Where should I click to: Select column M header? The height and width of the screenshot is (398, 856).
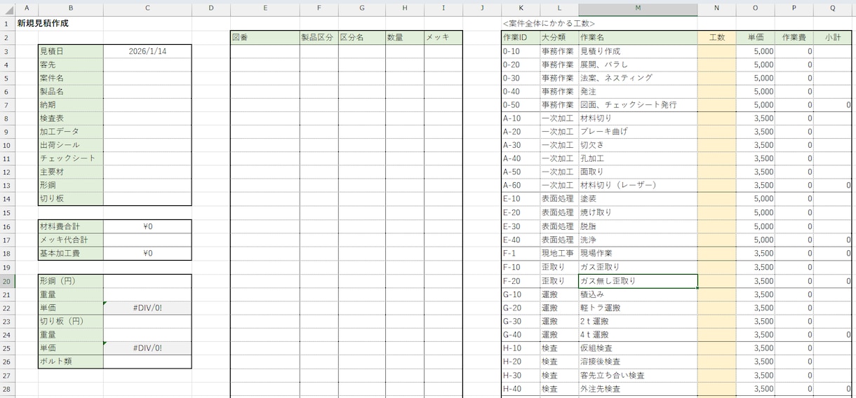click(638, 8)
